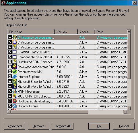Viewport: 138px width, 133px height.
Task: Toggle the access box for Download Accelerator Plus
Action: (10, 67)
